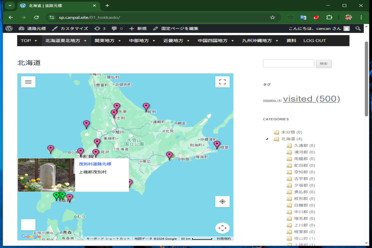Open the admin bar search magnifier

[x=358, y=28]
